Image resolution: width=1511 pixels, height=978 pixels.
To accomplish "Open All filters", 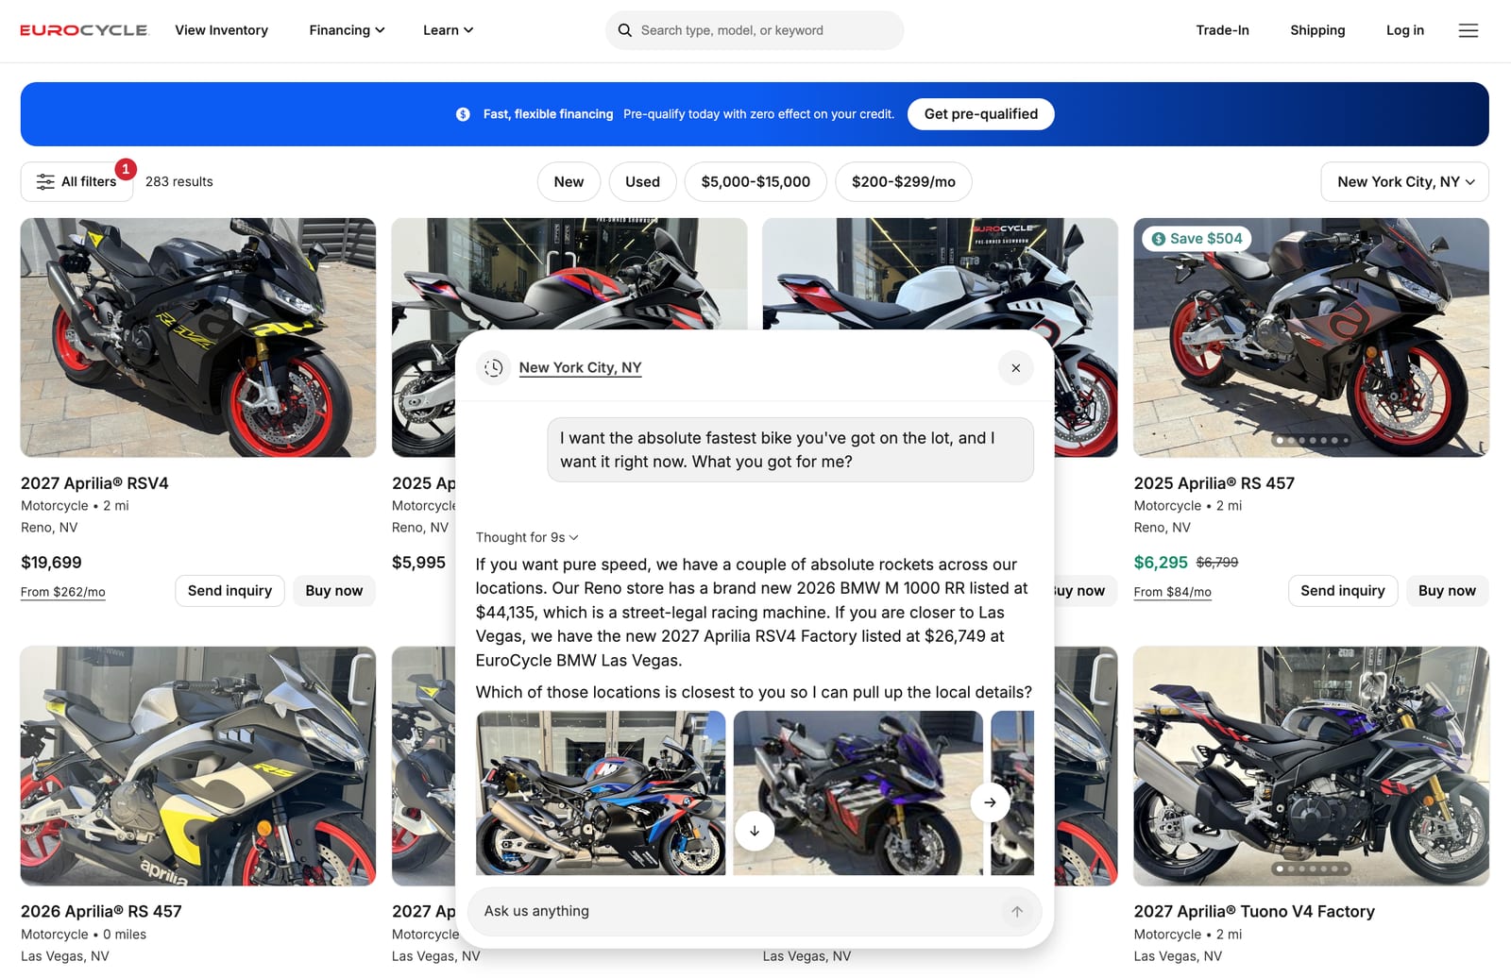I will [76, 182].
